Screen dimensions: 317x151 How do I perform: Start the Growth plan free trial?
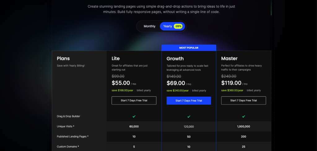click(189, 100)
